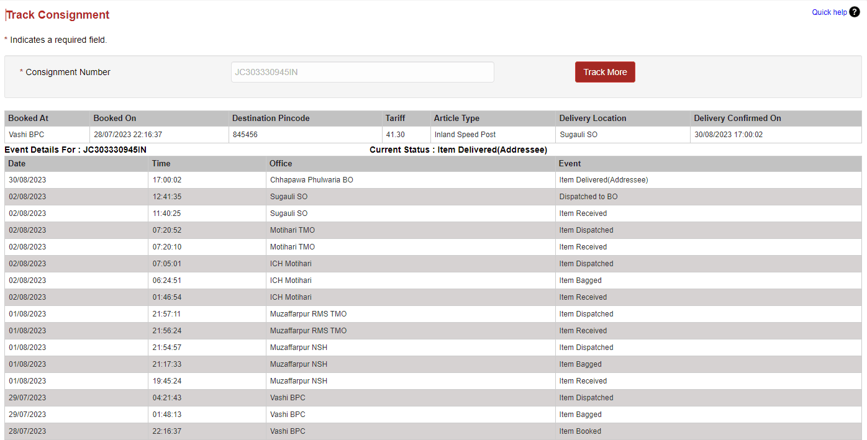Click the Event column header

pos(709,164)
